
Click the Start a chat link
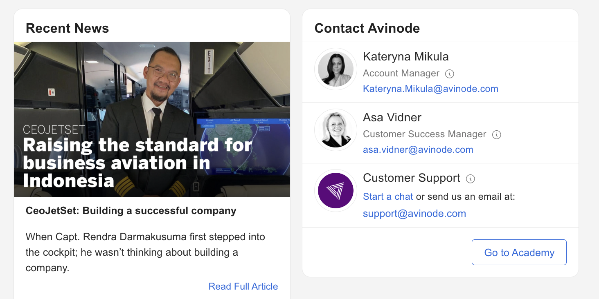[x=388, y=196]
